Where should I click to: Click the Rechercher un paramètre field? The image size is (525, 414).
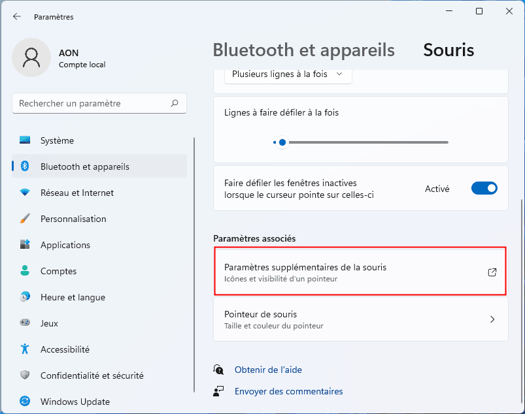coord(92,103)
